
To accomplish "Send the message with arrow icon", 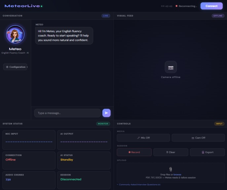I will click(x=106, y=113).
